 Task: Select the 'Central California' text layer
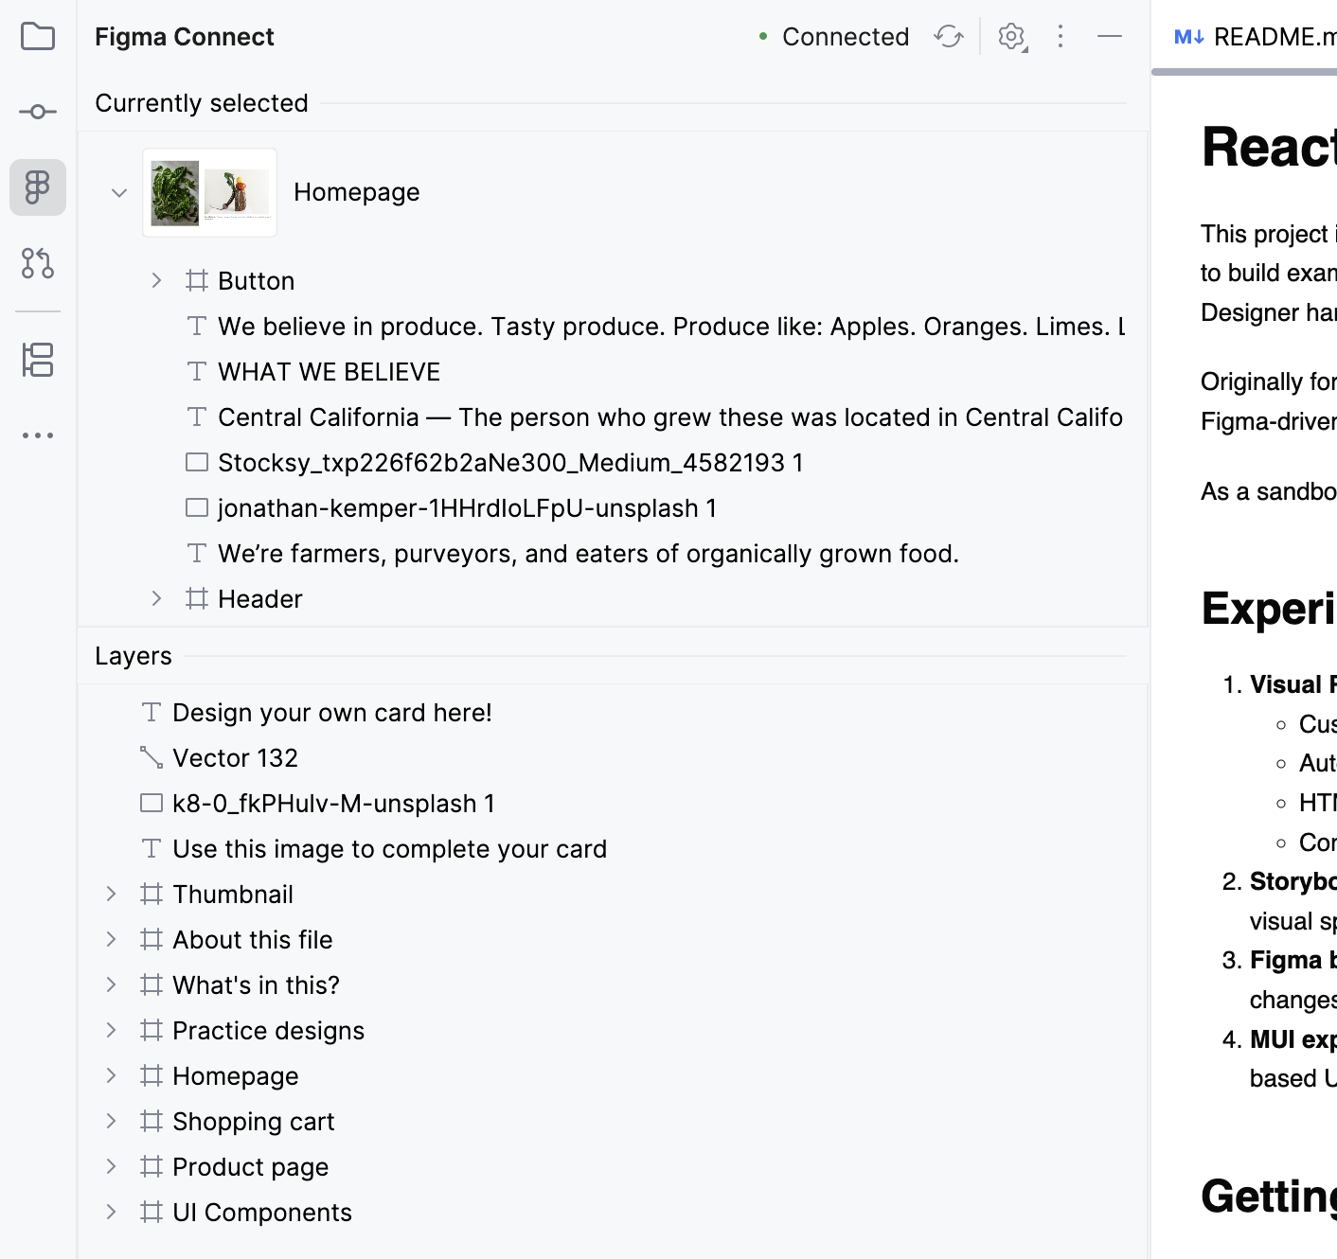point(670,417)
